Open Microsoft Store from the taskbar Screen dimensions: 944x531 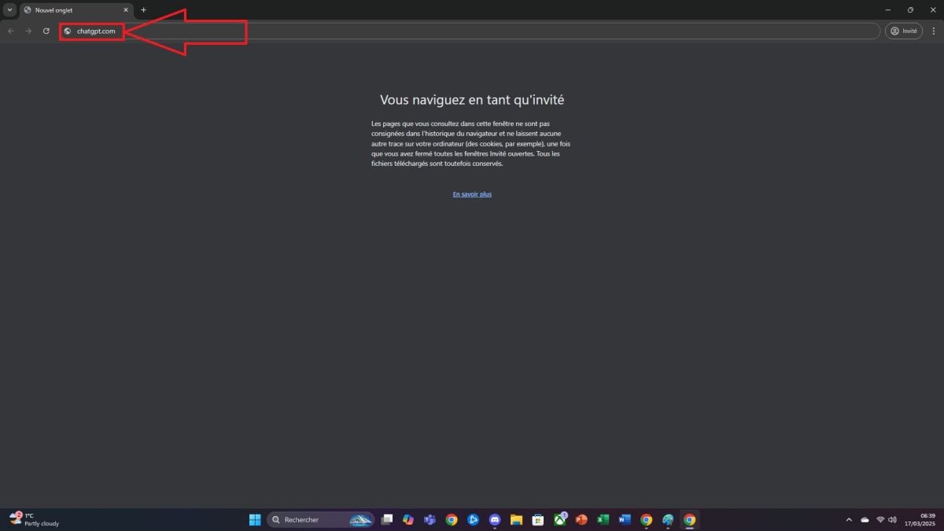[x=538, y=519]
